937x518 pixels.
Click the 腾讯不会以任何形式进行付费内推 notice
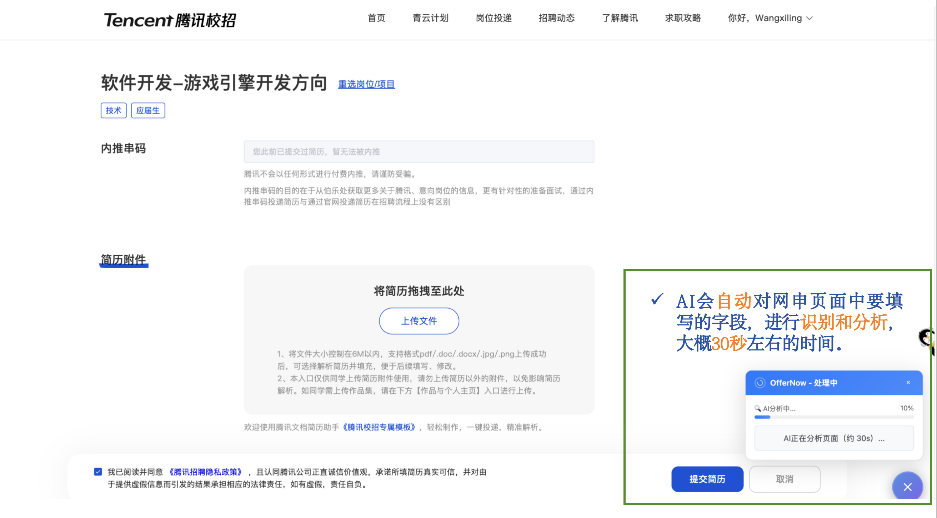pos(330,174)
